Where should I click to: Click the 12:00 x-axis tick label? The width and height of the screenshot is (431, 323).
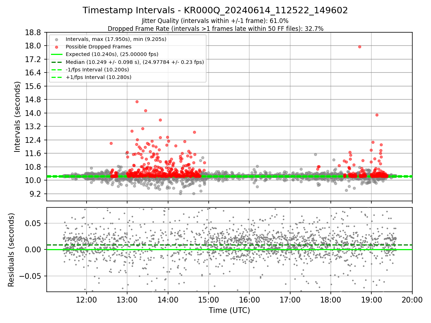86,300
